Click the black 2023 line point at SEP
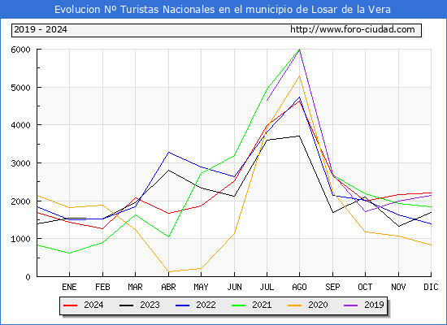Image resolution: width=447 pixels, height=325 pixels. [x=332, y=212]
